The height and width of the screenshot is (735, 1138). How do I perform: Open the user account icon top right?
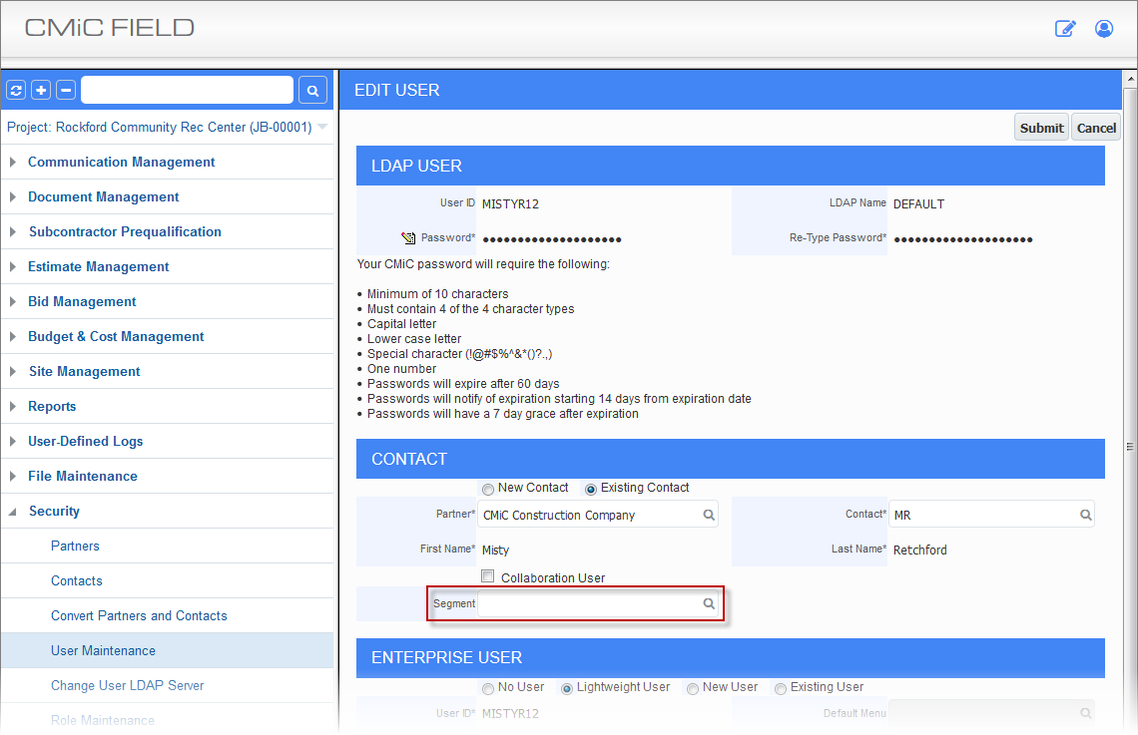(x=1103, y=29)
